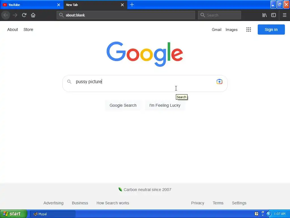Click the Google Search button
Screen dimensions: 290x218
(123, 105)
